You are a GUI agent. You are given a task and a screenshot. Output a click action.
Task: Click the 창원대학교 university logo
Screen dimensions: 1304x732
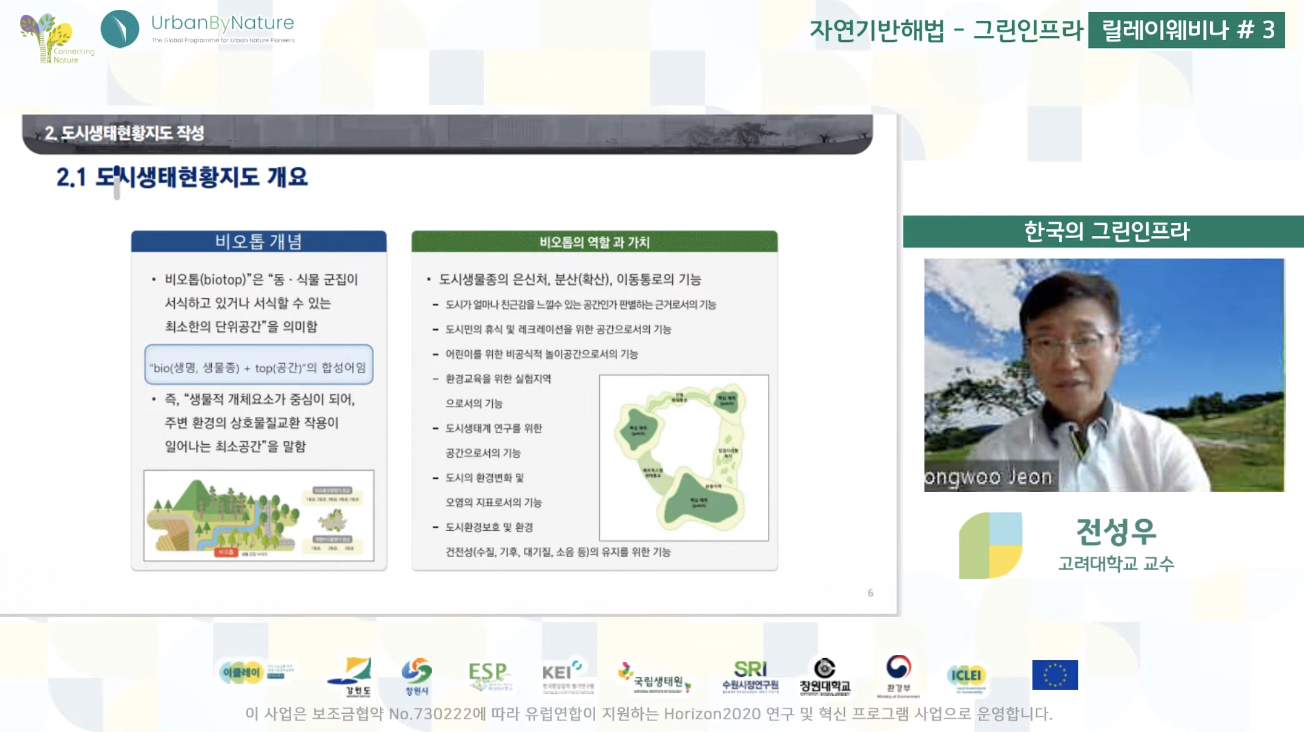825,676
